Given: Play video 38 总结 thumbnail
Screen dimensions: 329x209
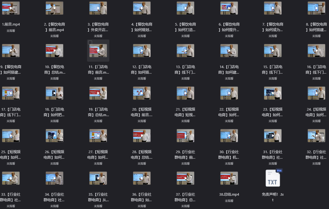Looking at the screenshot, I should (x=229, y=178).
